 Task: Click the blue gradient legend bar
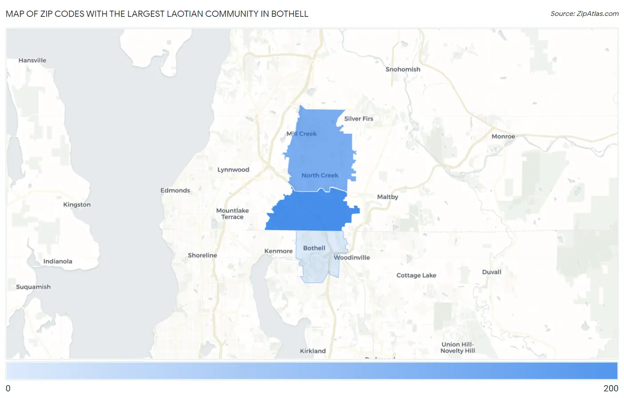pos(312,371)
